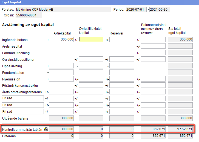This screenshot has height=142, width=199.
Task: Click the Eget kapital title bar
Action: click(99, 2)
